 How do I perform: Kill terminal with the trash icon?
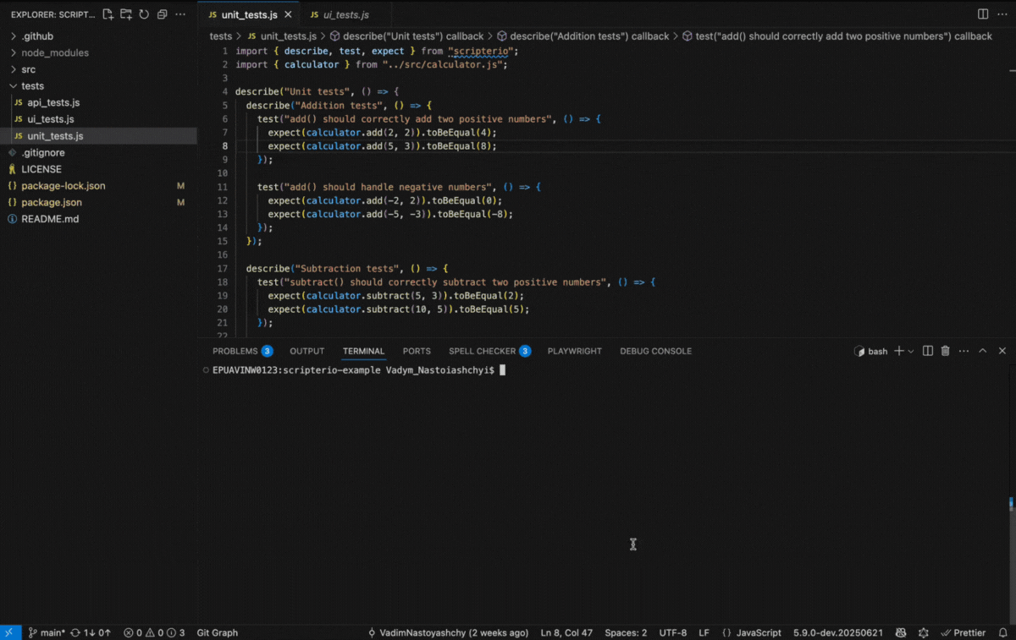[x=946, y=351]
